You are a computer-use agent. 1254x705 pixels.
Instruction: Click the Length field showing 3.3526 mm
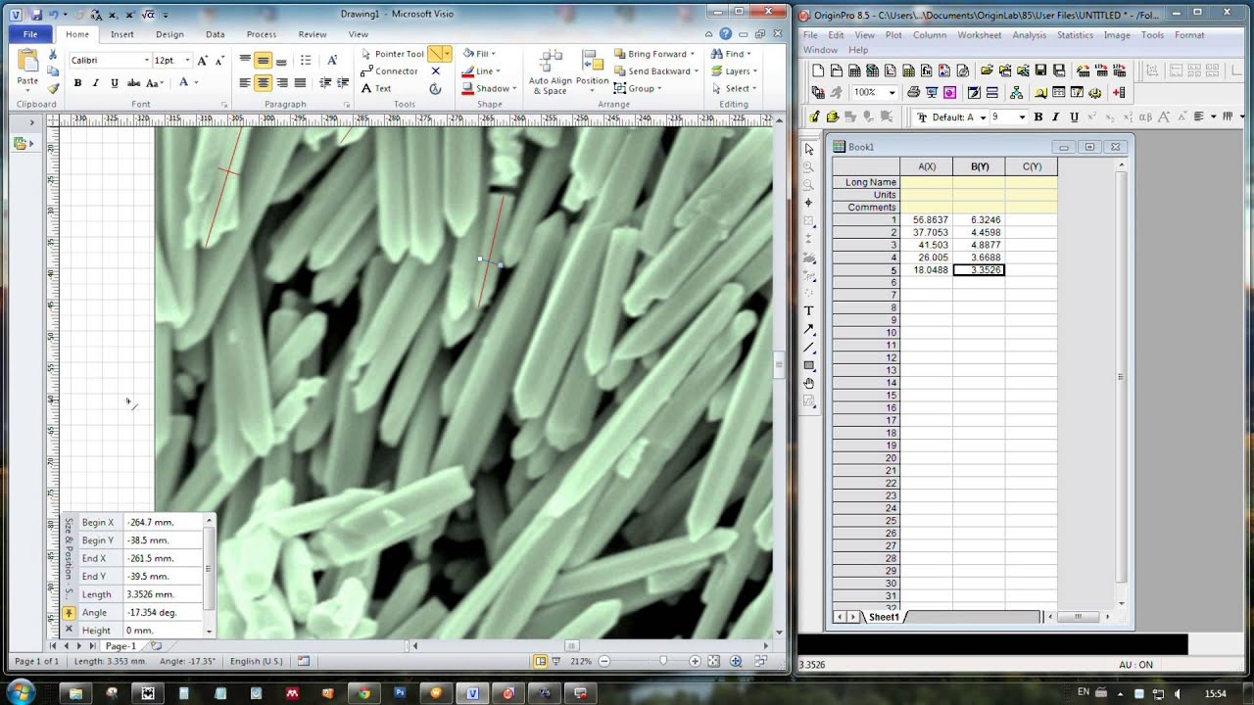coord(164,594)
